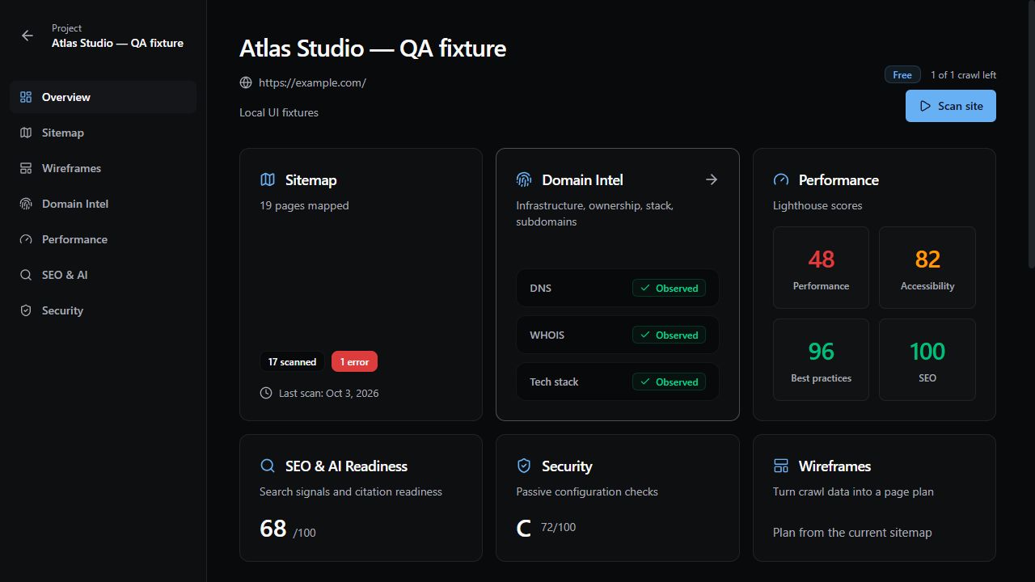The width and height of the screenshot is (1035, 582).
Task: Navigate to SEO & AI in sidebar
Action: tap(103, 275)
